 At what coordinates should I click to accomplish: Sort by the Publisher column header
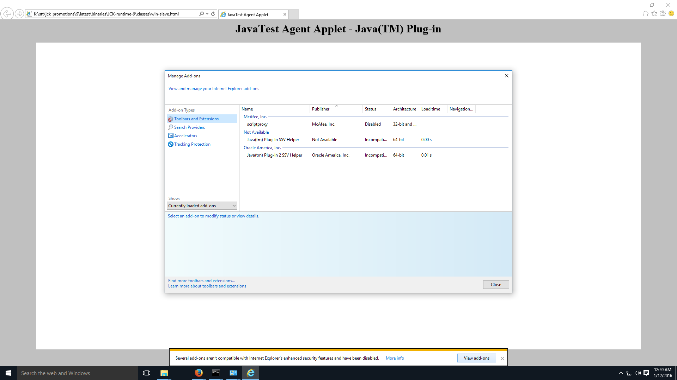coord(336,109)
